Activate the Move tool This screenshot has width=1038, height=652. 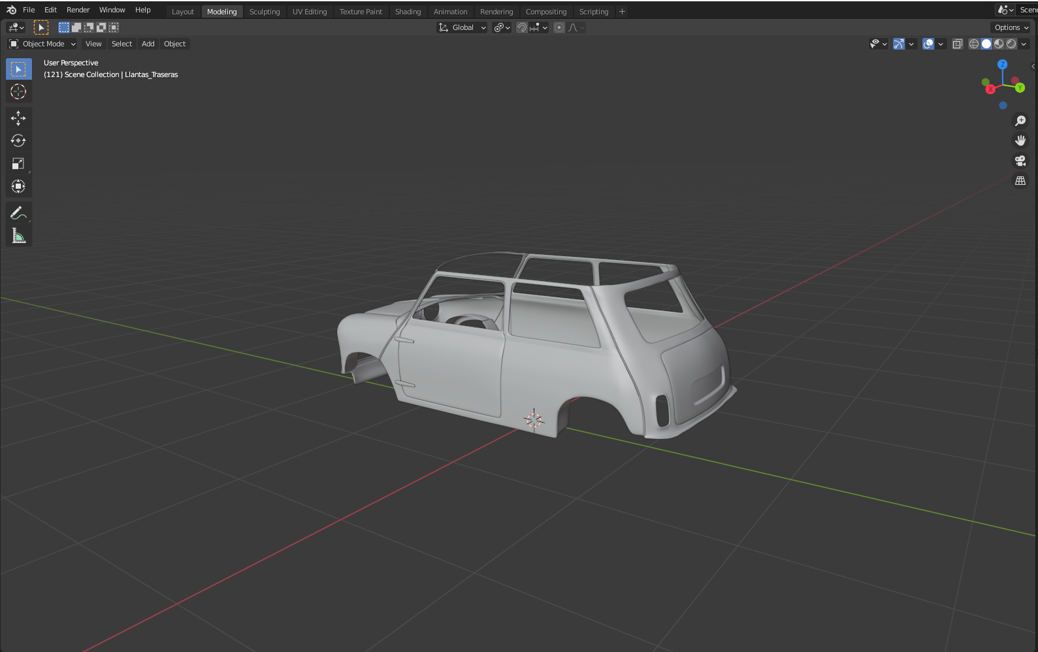click(x=18, y=118)
